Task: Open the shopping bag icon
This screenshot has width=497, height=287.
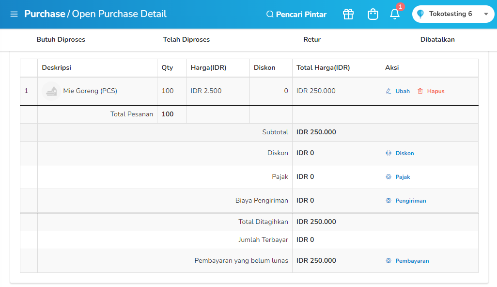Action: click(x=373, y=14)
